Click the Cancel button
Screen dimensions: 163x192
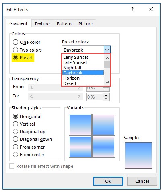point(142,181)
